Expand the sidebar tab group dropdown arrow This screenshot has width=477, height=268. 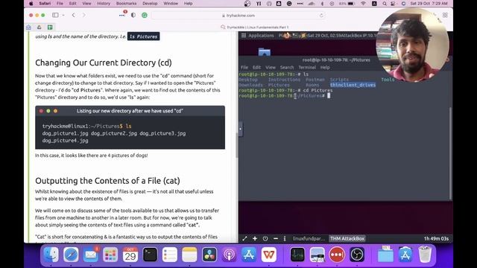(x=63, y=15)
